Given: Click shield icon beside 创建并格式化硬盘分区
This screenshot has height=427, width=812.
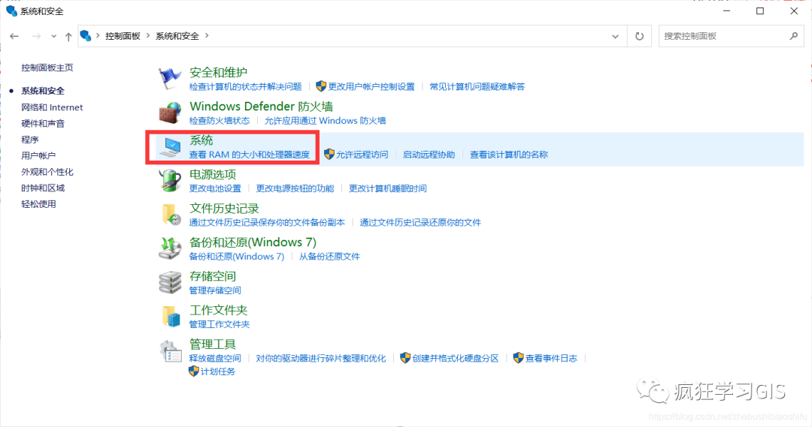Looking at the screenshot, I should pyautogui.click(x=405, y=358).
